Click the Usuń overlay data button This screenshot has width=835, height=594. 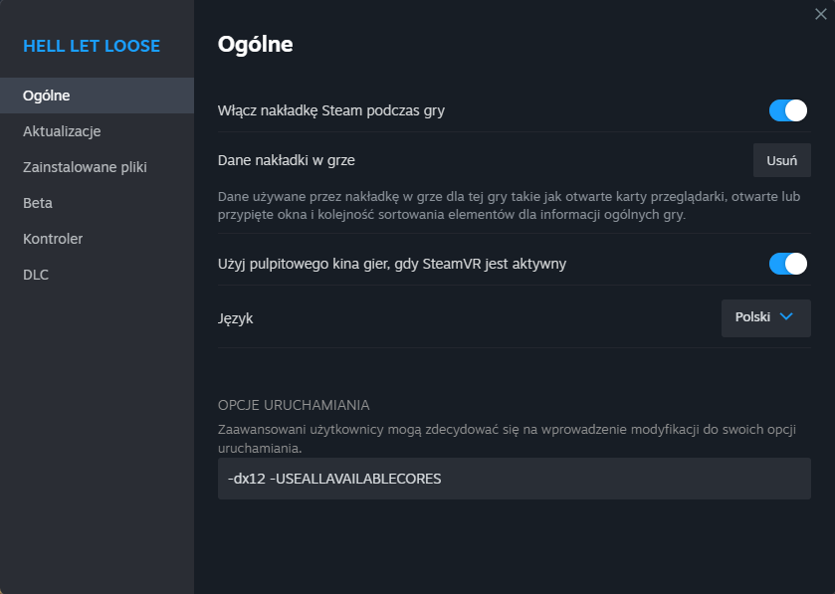tap(781, 160)
